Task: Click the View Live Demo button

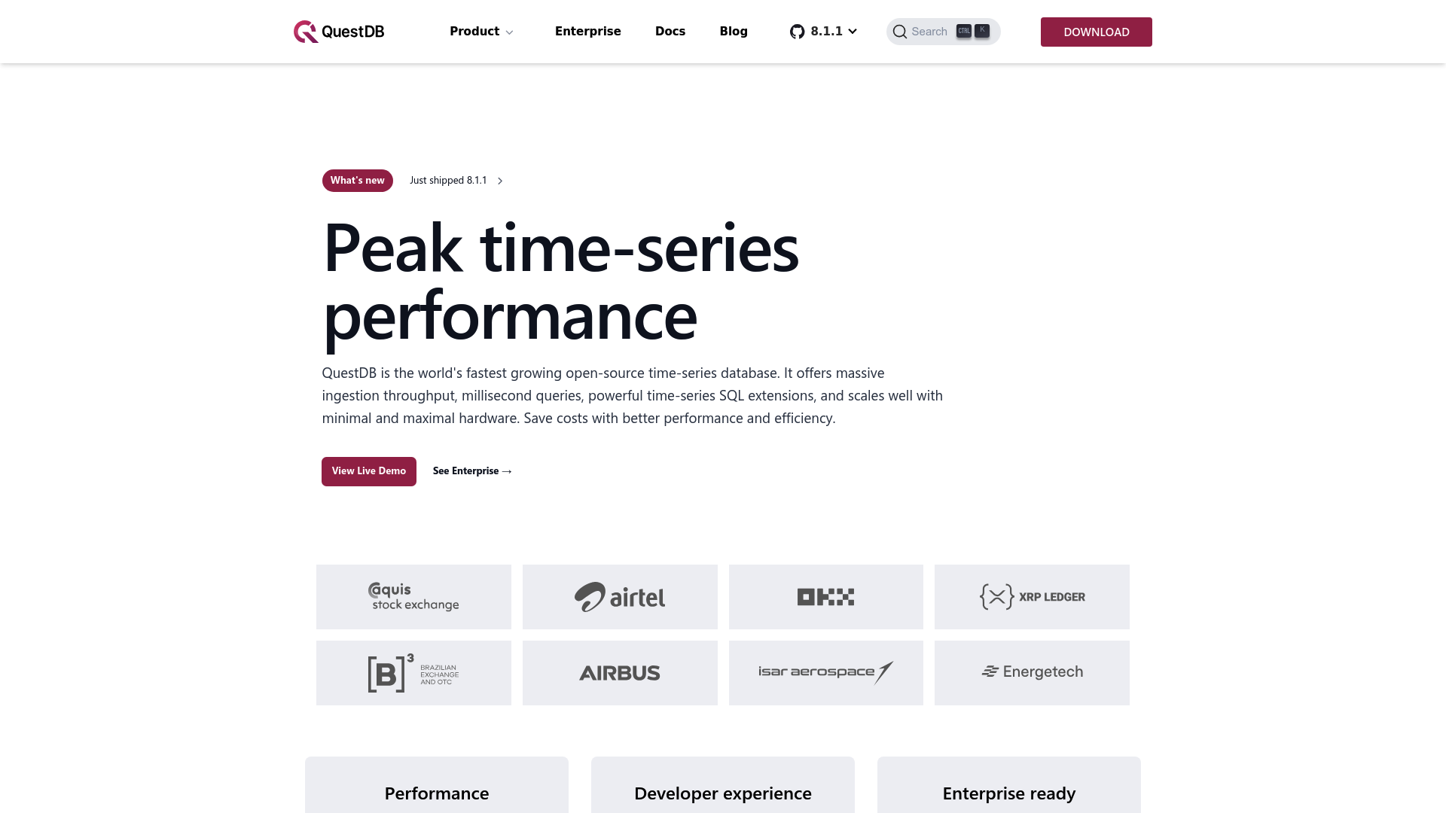Action: point(368,470)
